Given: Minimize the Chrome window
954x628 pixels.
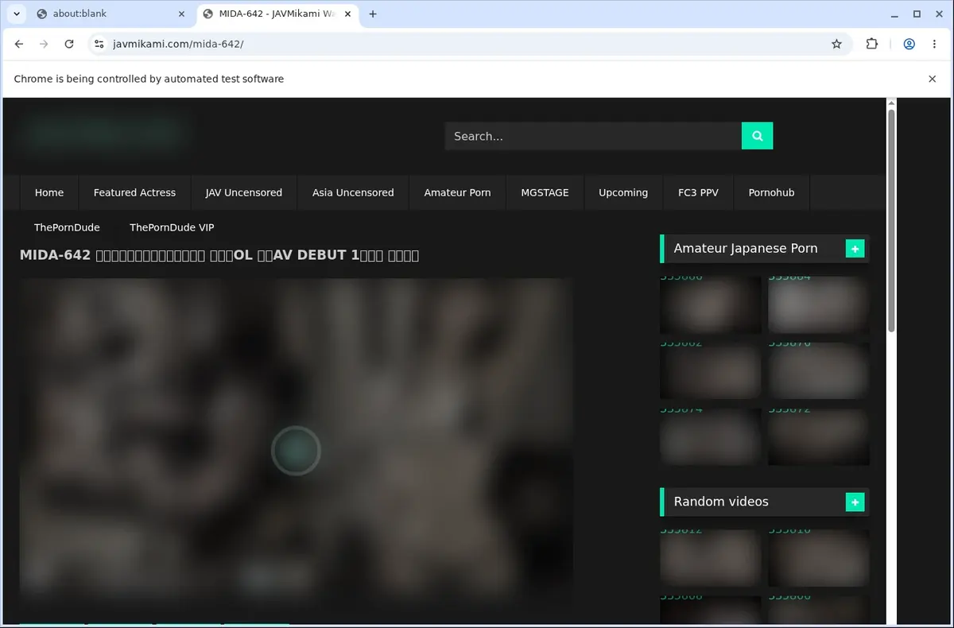Looking at the screenshot, I should click(x=895, y=14).
